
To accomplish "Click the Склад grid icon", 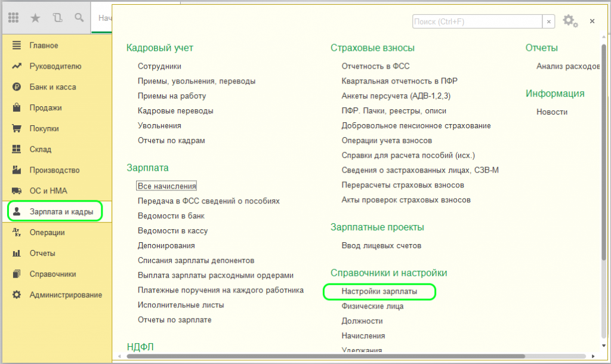I will point(16,149).
